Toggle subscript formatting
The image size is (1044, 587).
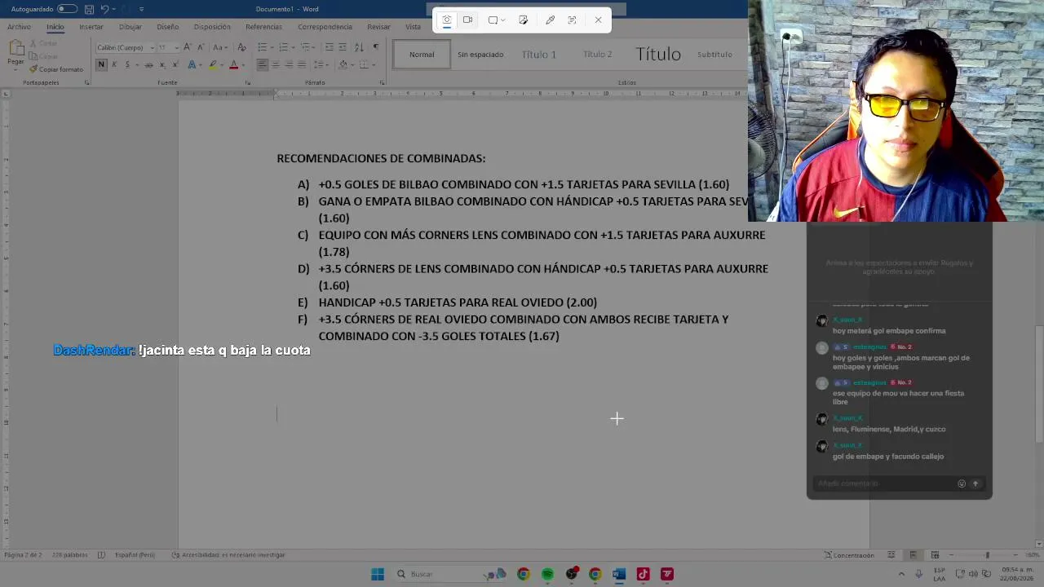click(162, 64)
